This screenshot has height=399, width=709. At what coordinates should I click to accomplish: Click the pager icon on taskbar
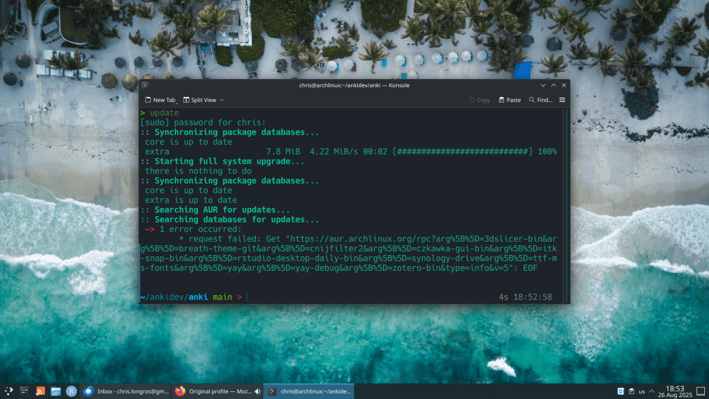24,391
